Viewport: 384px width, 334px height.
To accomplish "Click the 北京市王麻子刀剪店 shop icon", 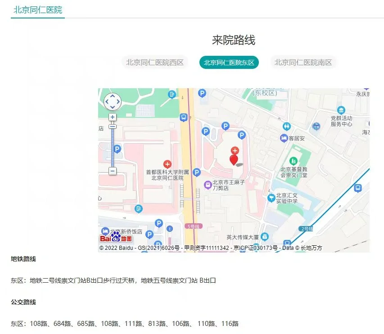I will (208, 185).
